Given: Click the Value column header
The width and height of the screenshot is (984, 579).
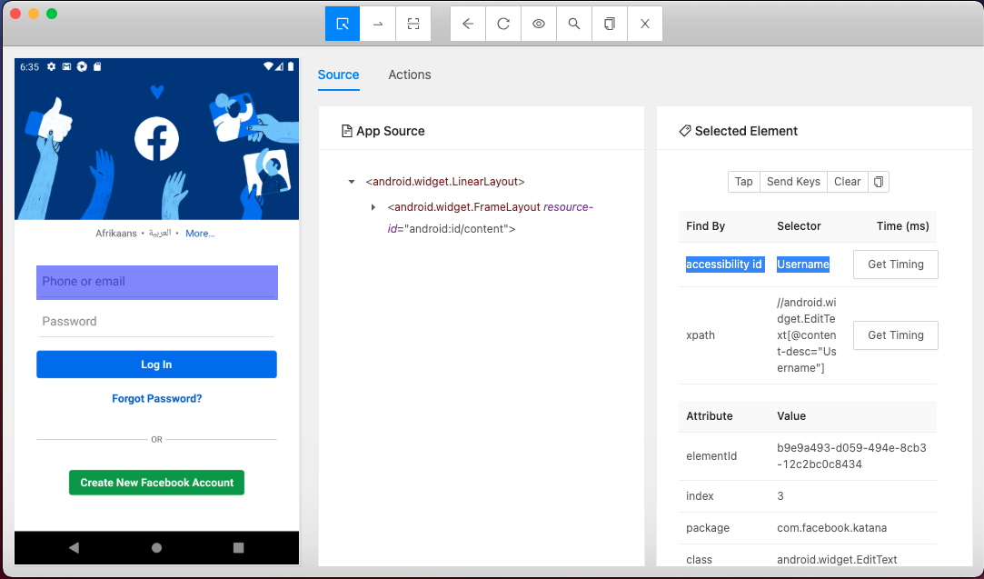Looking at the screenshot, I should (x=791, y=415).
